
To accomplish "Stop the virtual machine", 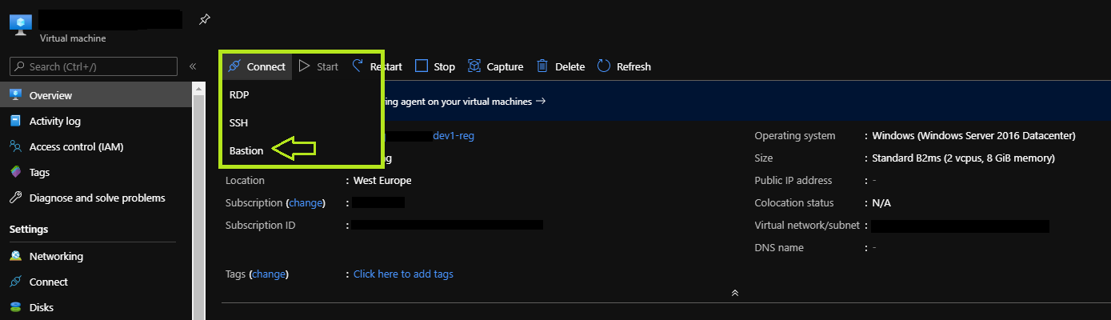I will (x=435, y=66).
